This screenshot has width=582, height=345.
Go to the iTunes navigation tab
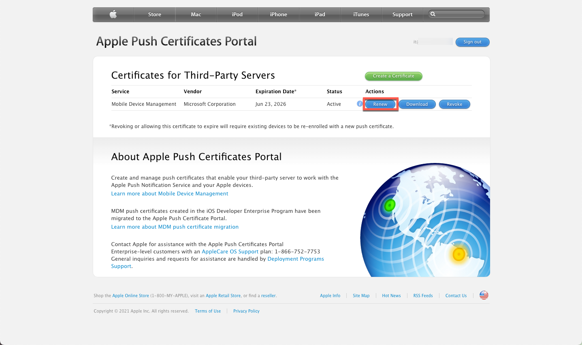click(x=361, y=15)
